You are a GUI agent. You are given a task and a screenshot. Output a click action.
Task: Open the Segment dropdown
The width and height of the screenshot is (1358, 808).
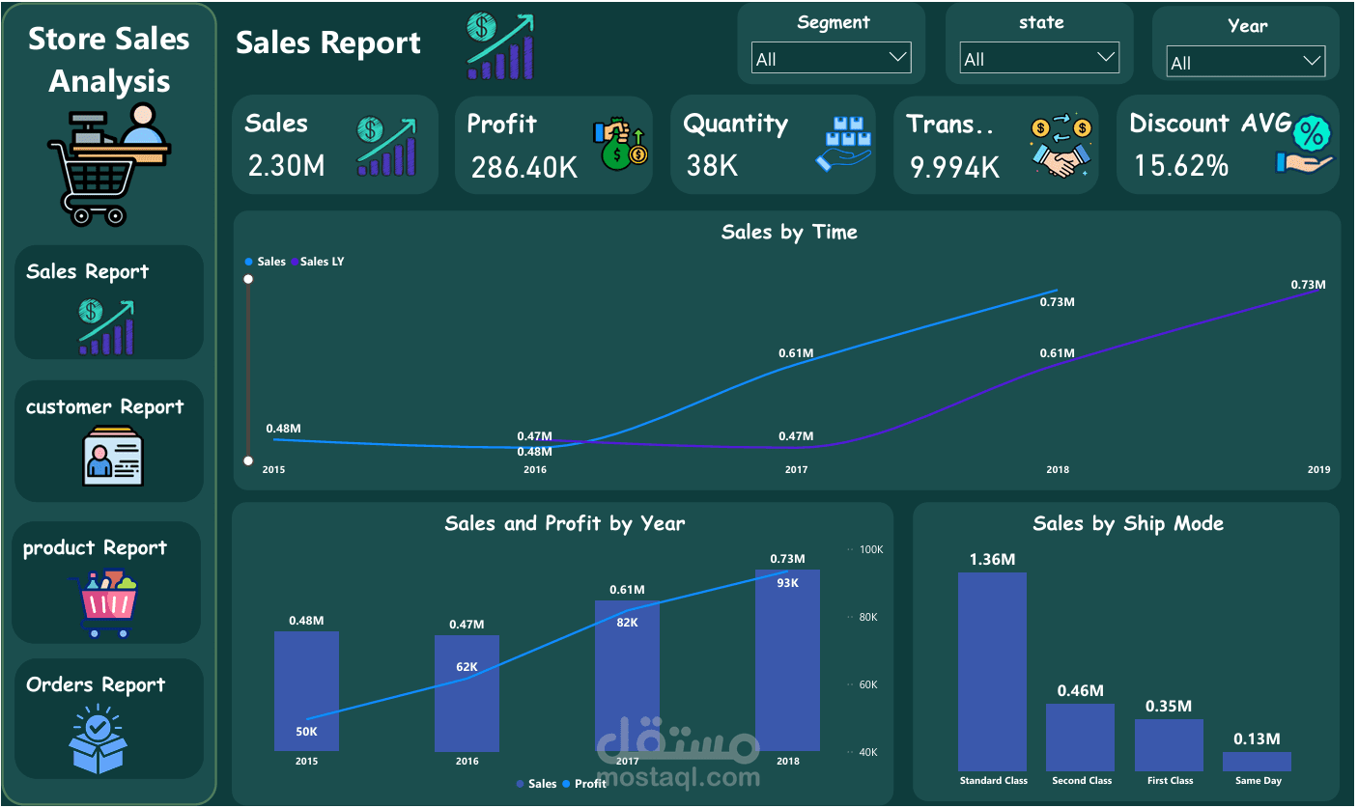pos(831,58)
